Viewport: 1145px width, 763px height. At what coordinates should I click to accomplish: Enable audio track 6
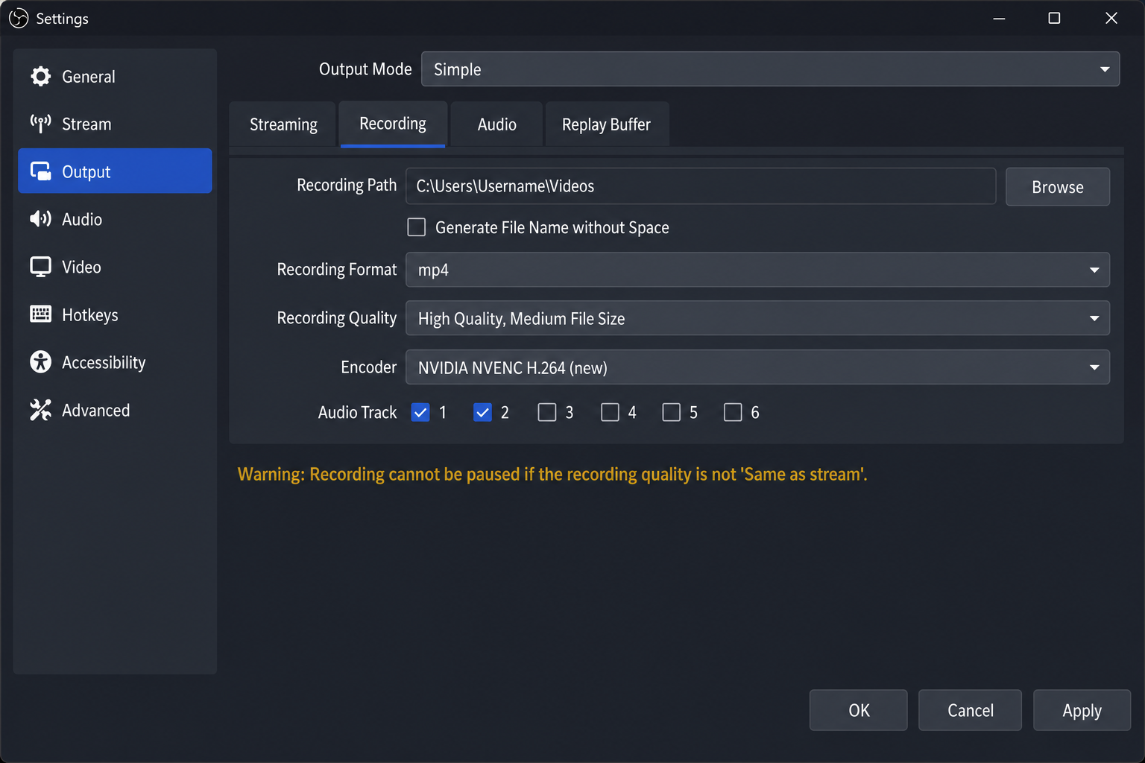pos(733,412)
